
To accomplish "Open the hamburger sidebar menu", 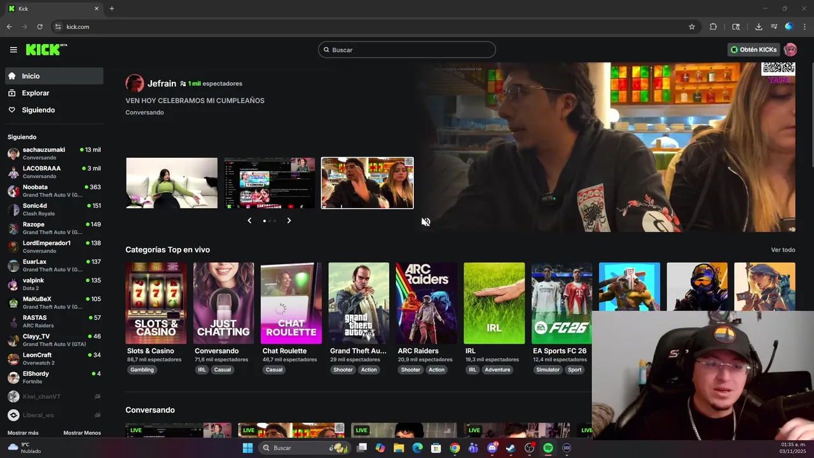I will click(x=13, y=50).
